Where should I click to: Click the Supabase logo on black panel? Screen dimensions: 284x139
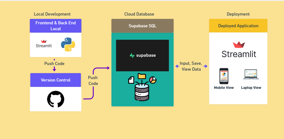pyautogui.click(x=143, y=55)
